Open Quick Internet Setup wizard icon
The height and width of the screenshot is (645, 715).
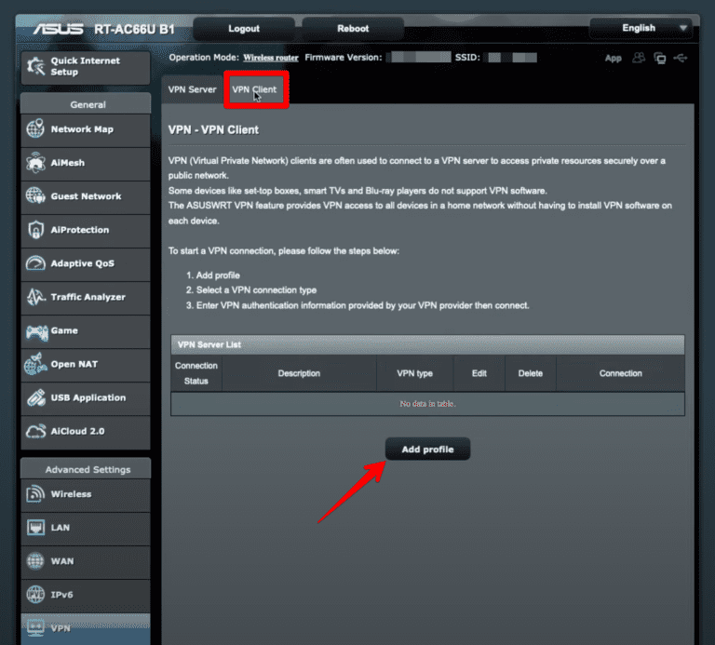35,67
